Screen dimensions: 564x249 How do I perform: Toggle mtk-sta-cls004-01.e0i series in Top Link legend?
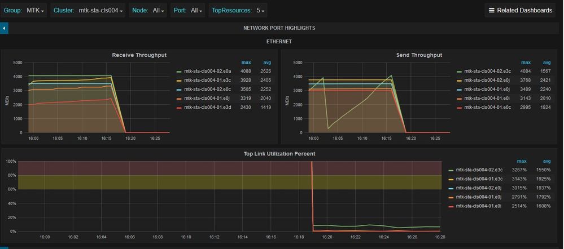point(478,206)
